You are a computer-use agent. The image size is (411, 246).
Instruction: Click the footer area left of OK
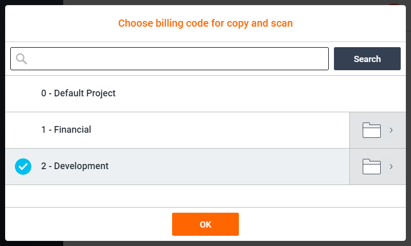[x=87, y=224]
